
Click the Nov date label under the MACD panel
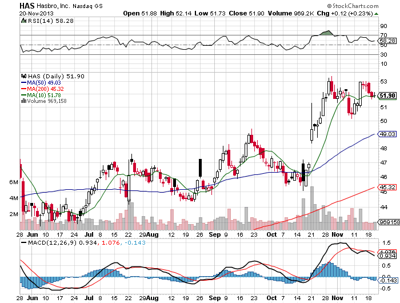(338, 298)
